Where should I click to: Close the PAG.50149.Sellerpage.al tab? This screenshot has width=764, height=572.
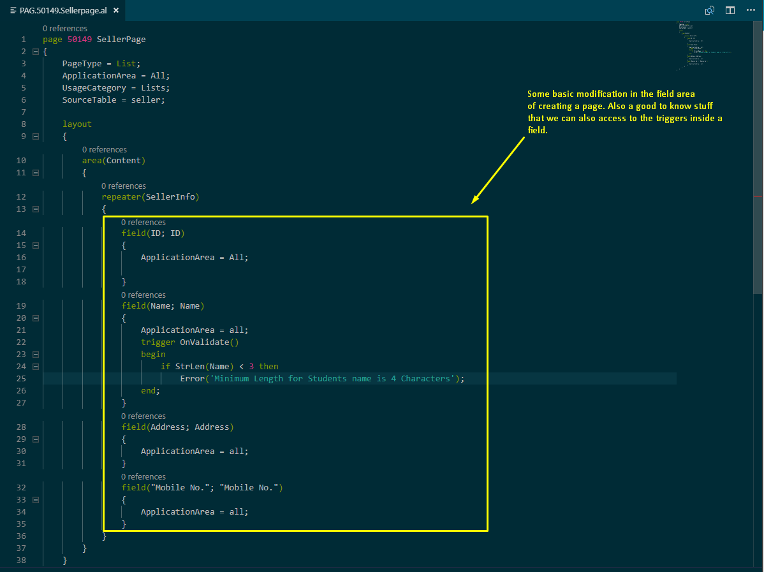coord(116,10)
